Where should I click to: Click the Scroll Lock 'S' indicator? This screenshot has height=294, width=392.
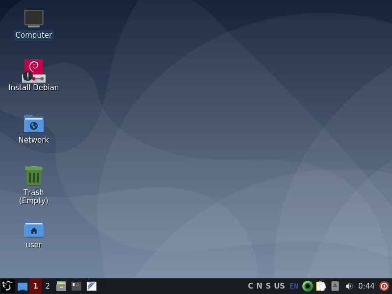pyautogui.click(x=268, y=286)
